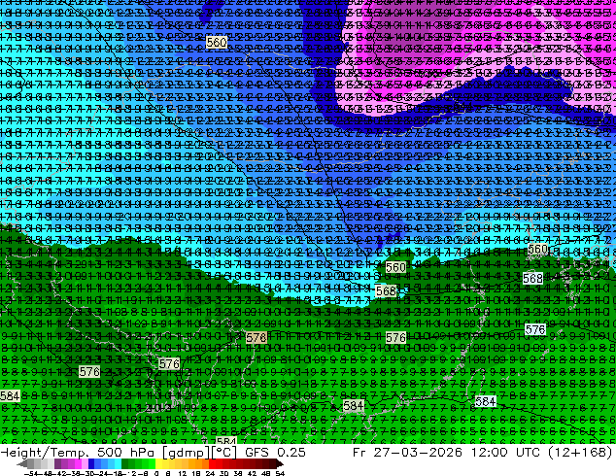Screen dimensions: 616x476
Task: Click the date '27-03-2026'
Action: (x=417, y=452)
